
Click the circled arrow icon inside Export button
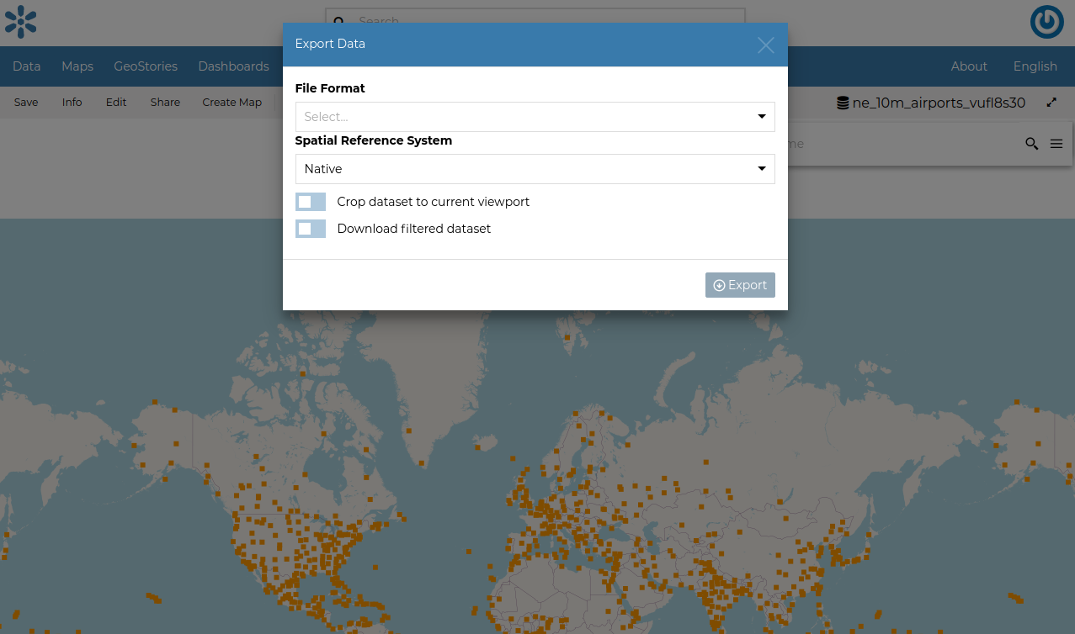point(721,285)
